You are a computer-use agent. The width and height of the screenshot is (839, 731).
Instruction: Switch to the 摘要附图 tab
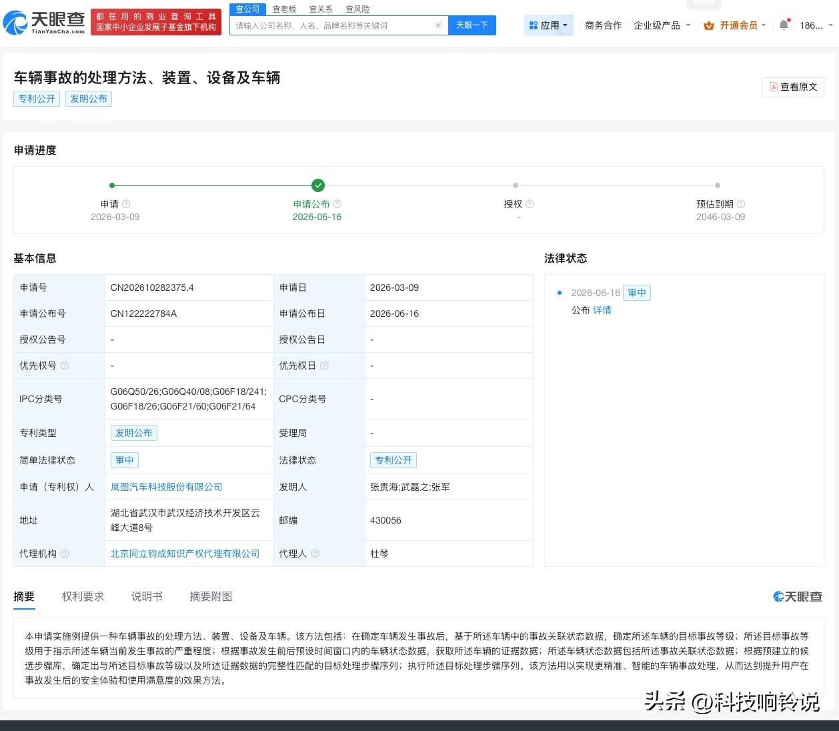point(211,596)
